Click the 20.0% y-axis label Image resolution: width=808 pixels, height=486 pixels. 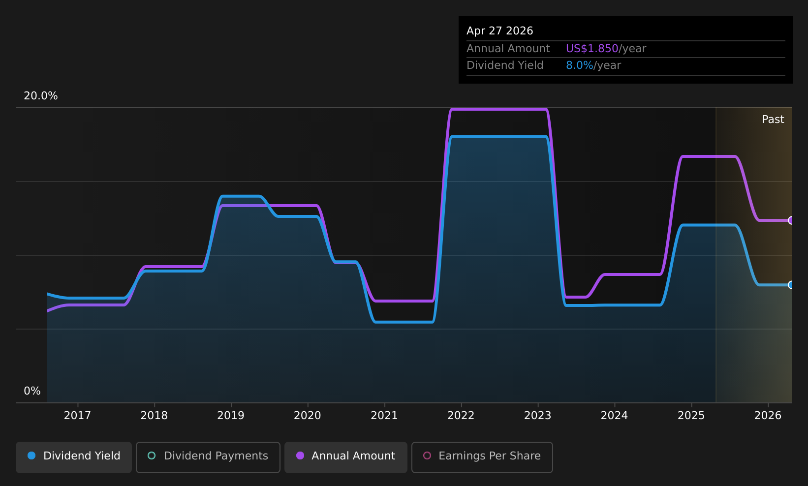(41, 96)
